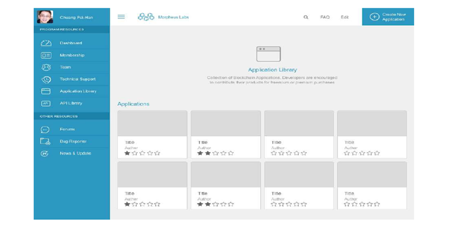
Task: Open last application thumbnail in top row
Action: click(372, 123)
